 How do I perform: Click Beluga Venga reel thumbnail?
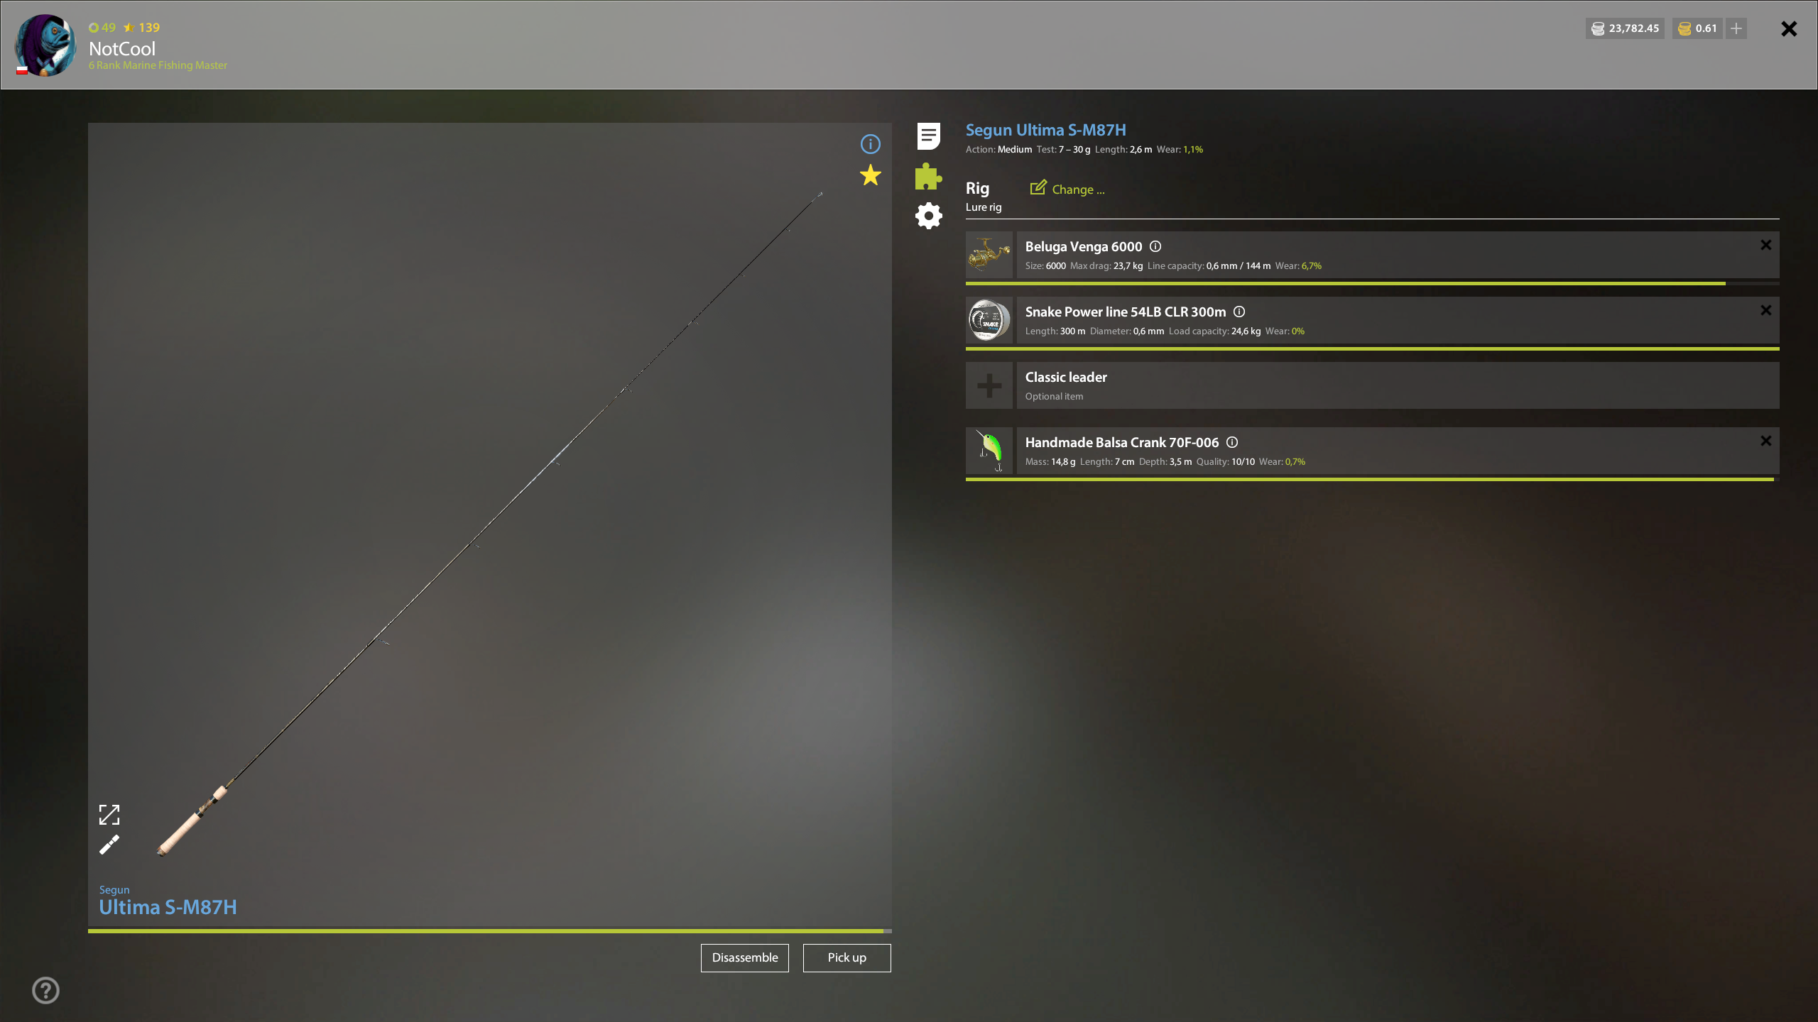tap(989, 255)
